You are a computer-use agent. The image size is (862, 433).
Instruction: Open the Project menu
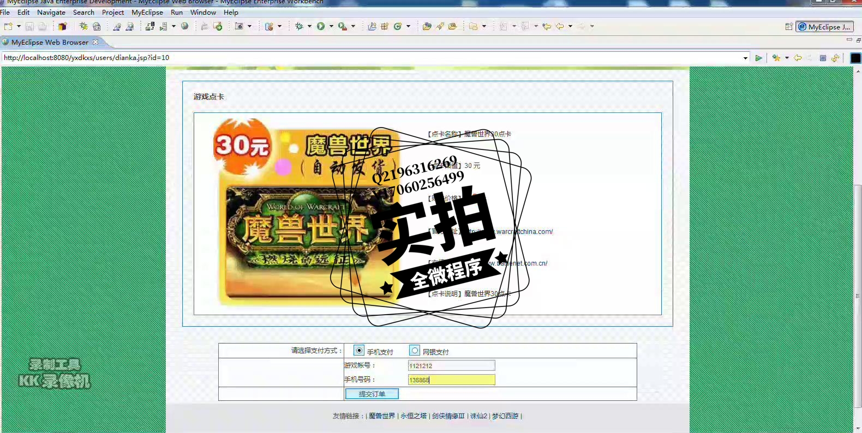click(113, 12)
